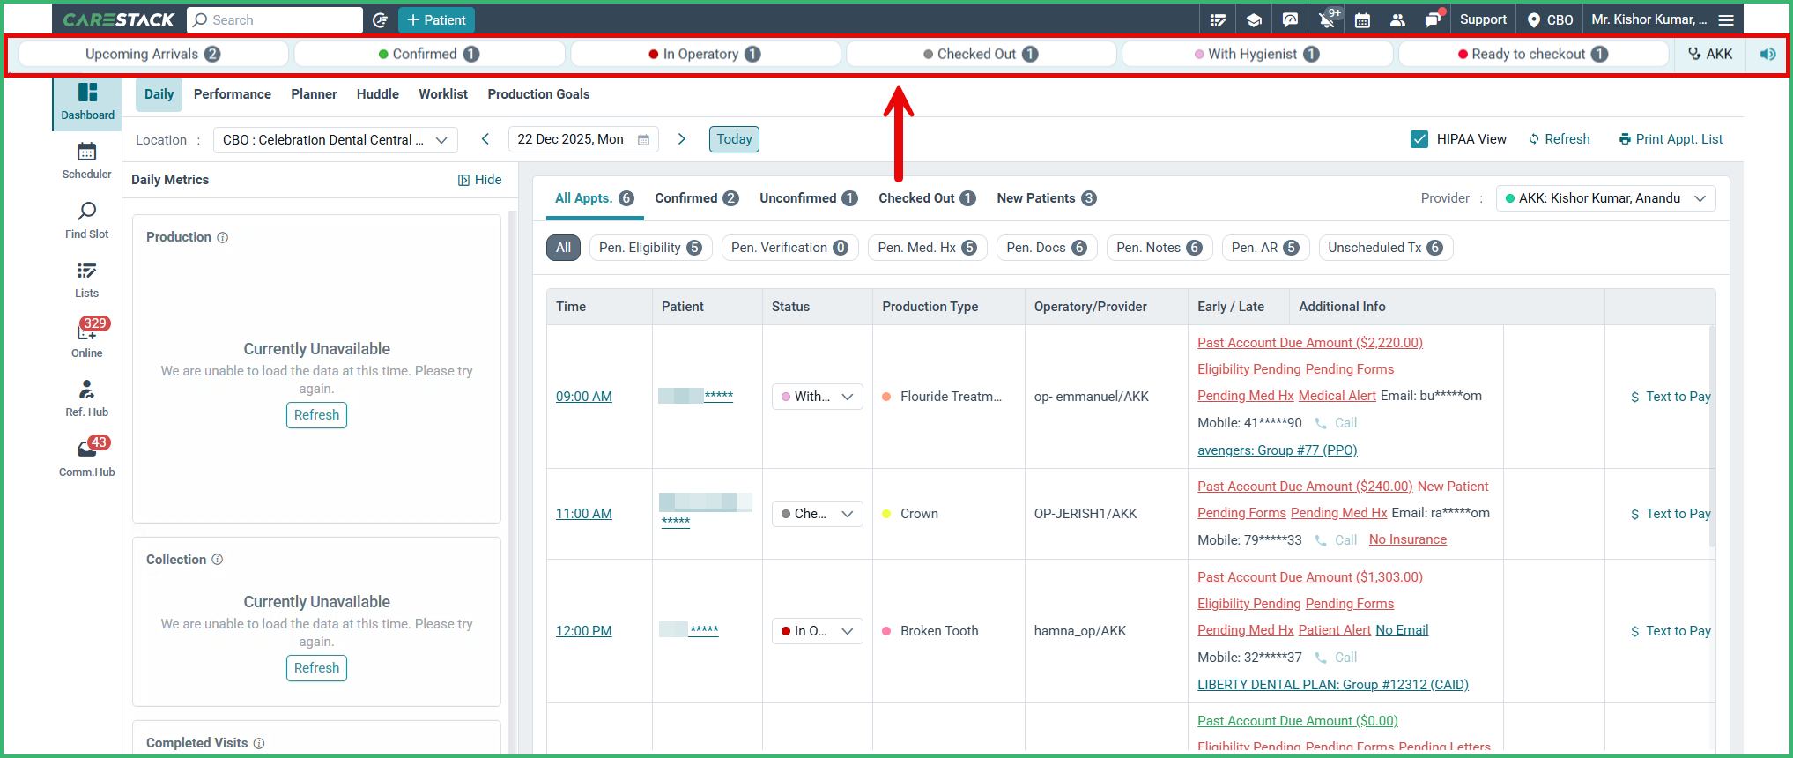
Task: Uncheck the HIPAA View checkbox
Action: pyautogui.click(x=1419, y=139)
